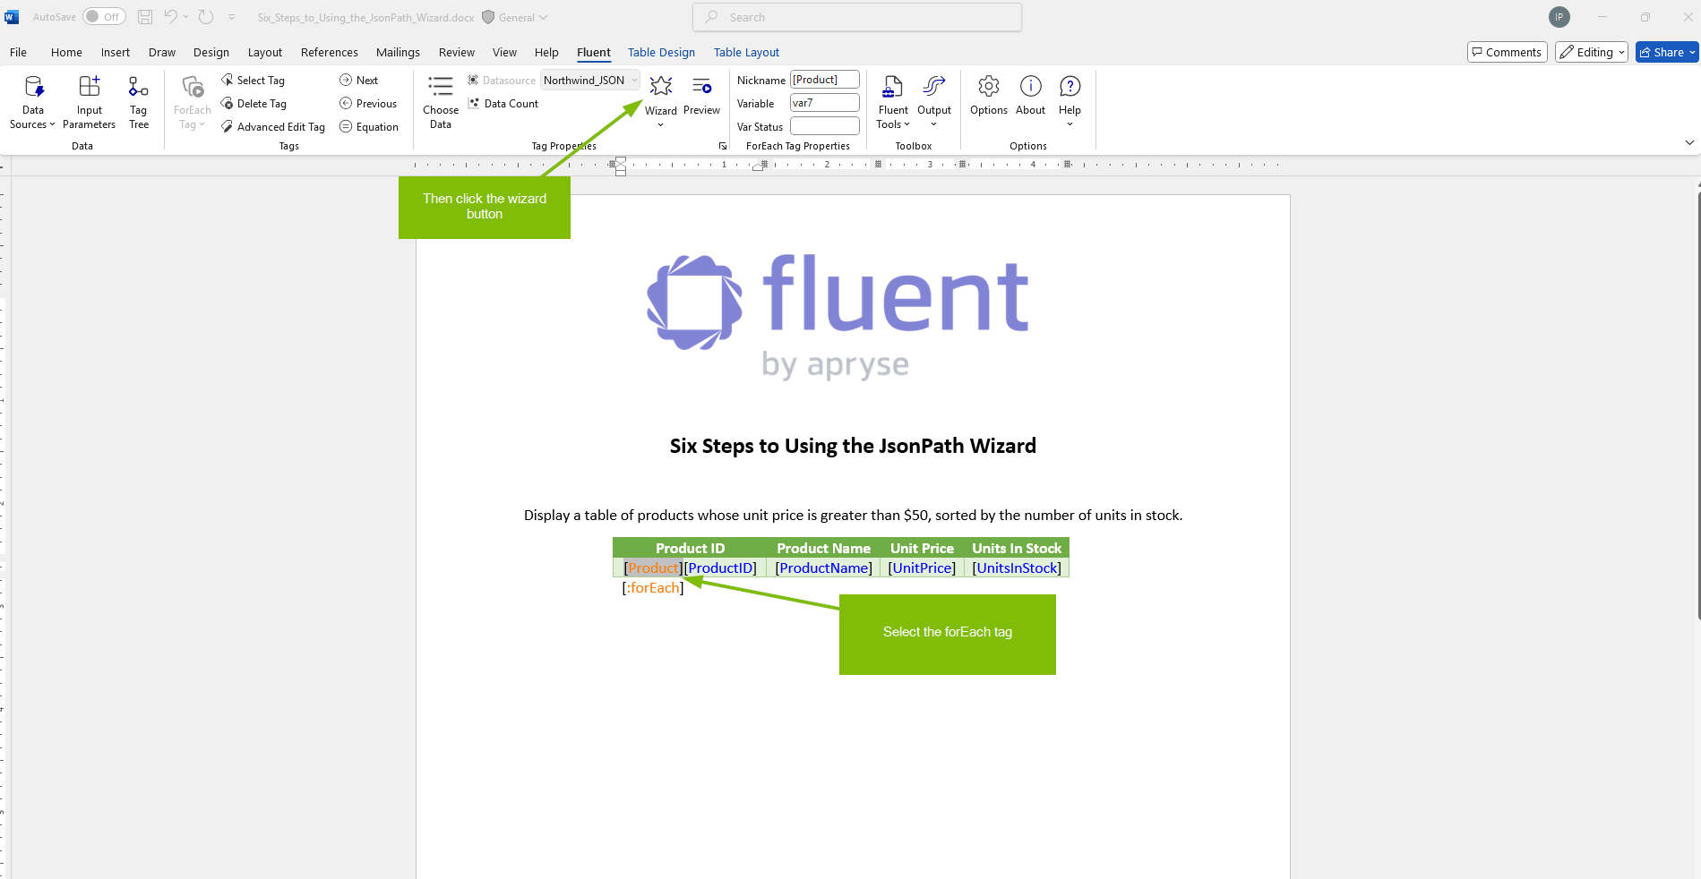Insert an Equation tag

pos(369,127)
